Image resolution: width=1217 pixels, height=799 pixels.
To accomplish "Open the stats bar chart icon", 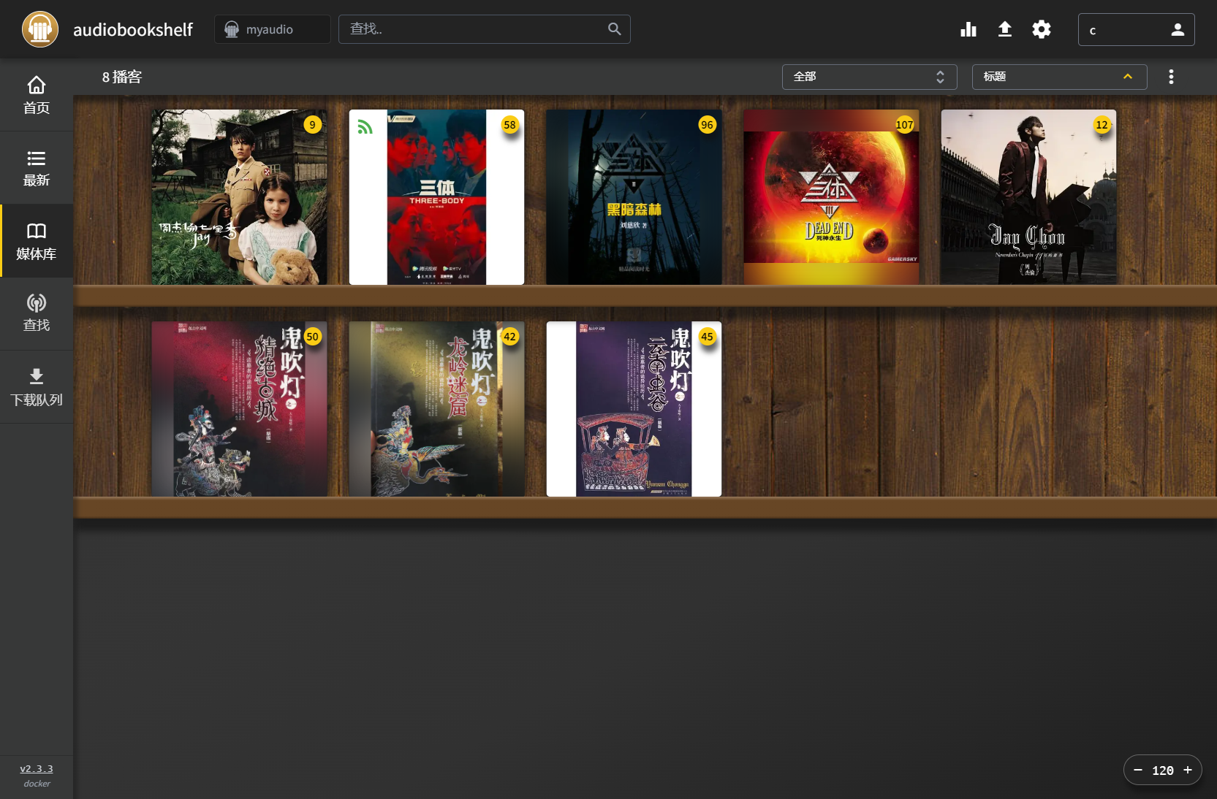I will (x=968, y=29).
